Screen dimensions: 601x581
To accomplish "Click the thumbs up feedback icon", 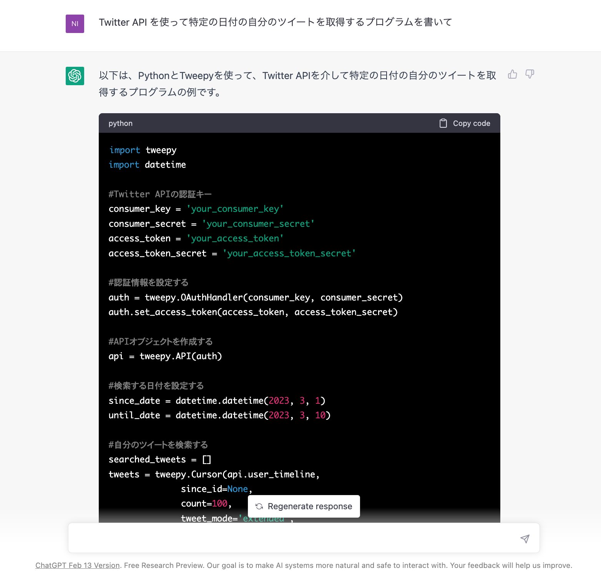I will [x=512, y=74].
